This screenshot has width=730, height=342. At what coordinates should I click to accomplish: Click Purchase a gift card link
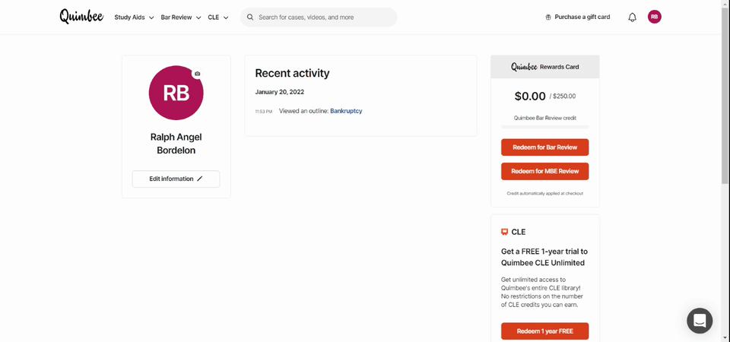(x=582, y=17)
